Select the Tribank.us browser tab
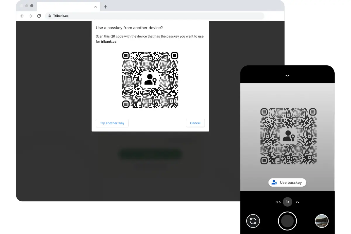 [x=67, y=6]
